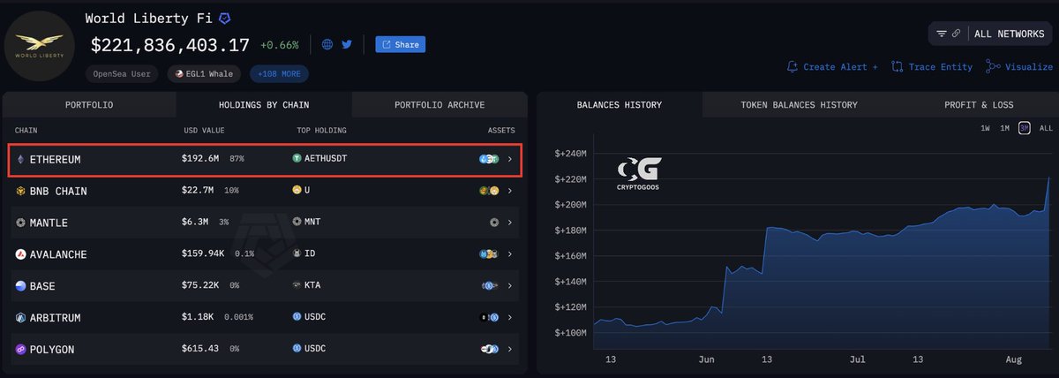Click the Share button
The image size is (1059, 378).
click(400, 44)
